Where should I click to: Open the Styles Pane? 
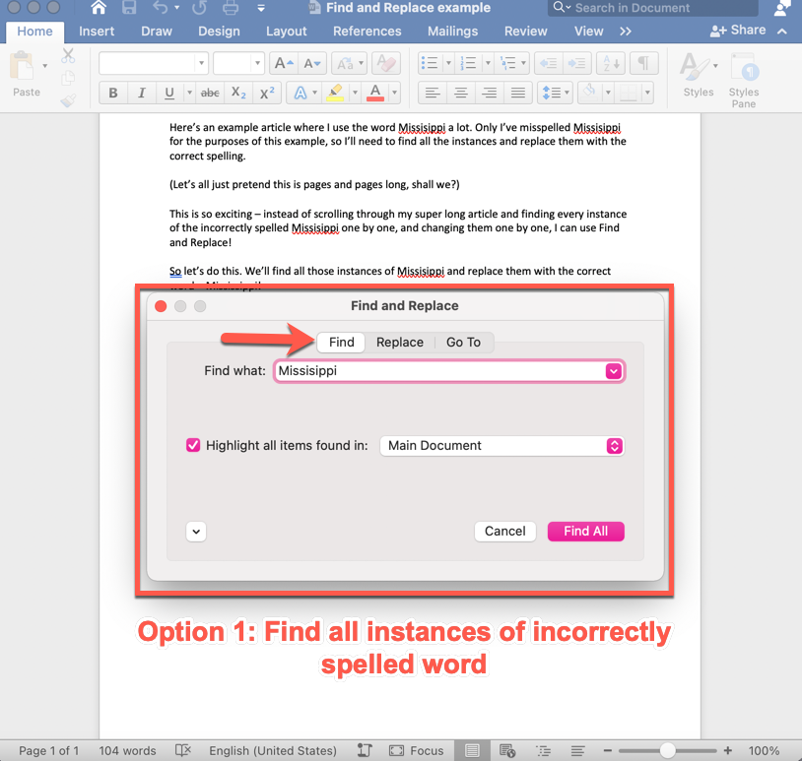[x=744, y=81]
